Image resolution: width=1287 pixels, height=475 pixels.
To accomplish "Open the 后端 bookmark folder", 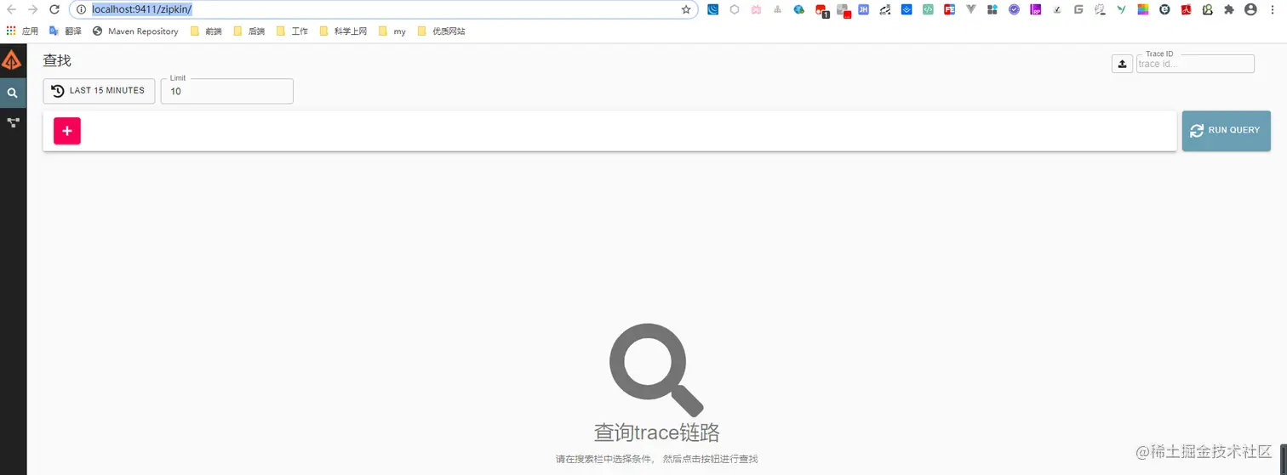I will pyautogui.click(x=249, y=31).
